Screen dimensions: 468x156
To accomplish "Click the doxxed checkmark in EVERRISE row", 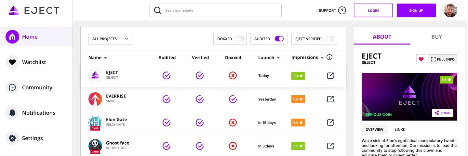I will click(233, 99).
